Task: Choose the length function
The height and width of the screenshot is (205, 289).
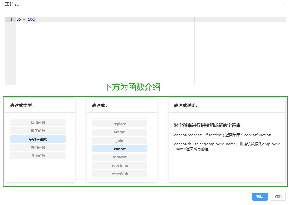Action: 120,132
